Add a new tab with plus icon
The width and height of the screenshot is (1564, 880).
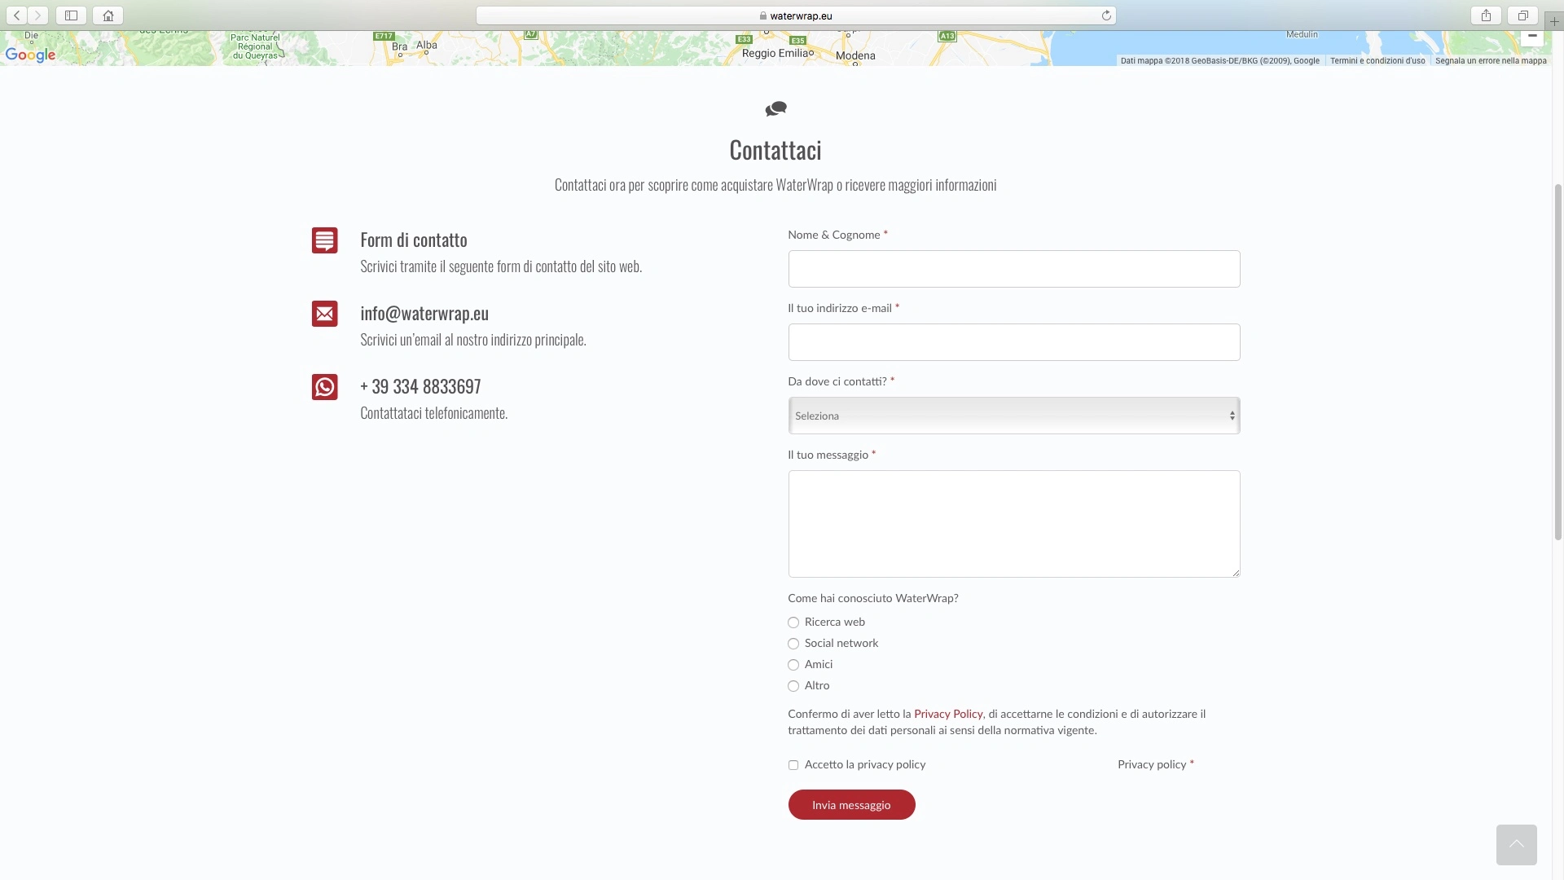coord(1554,22)
